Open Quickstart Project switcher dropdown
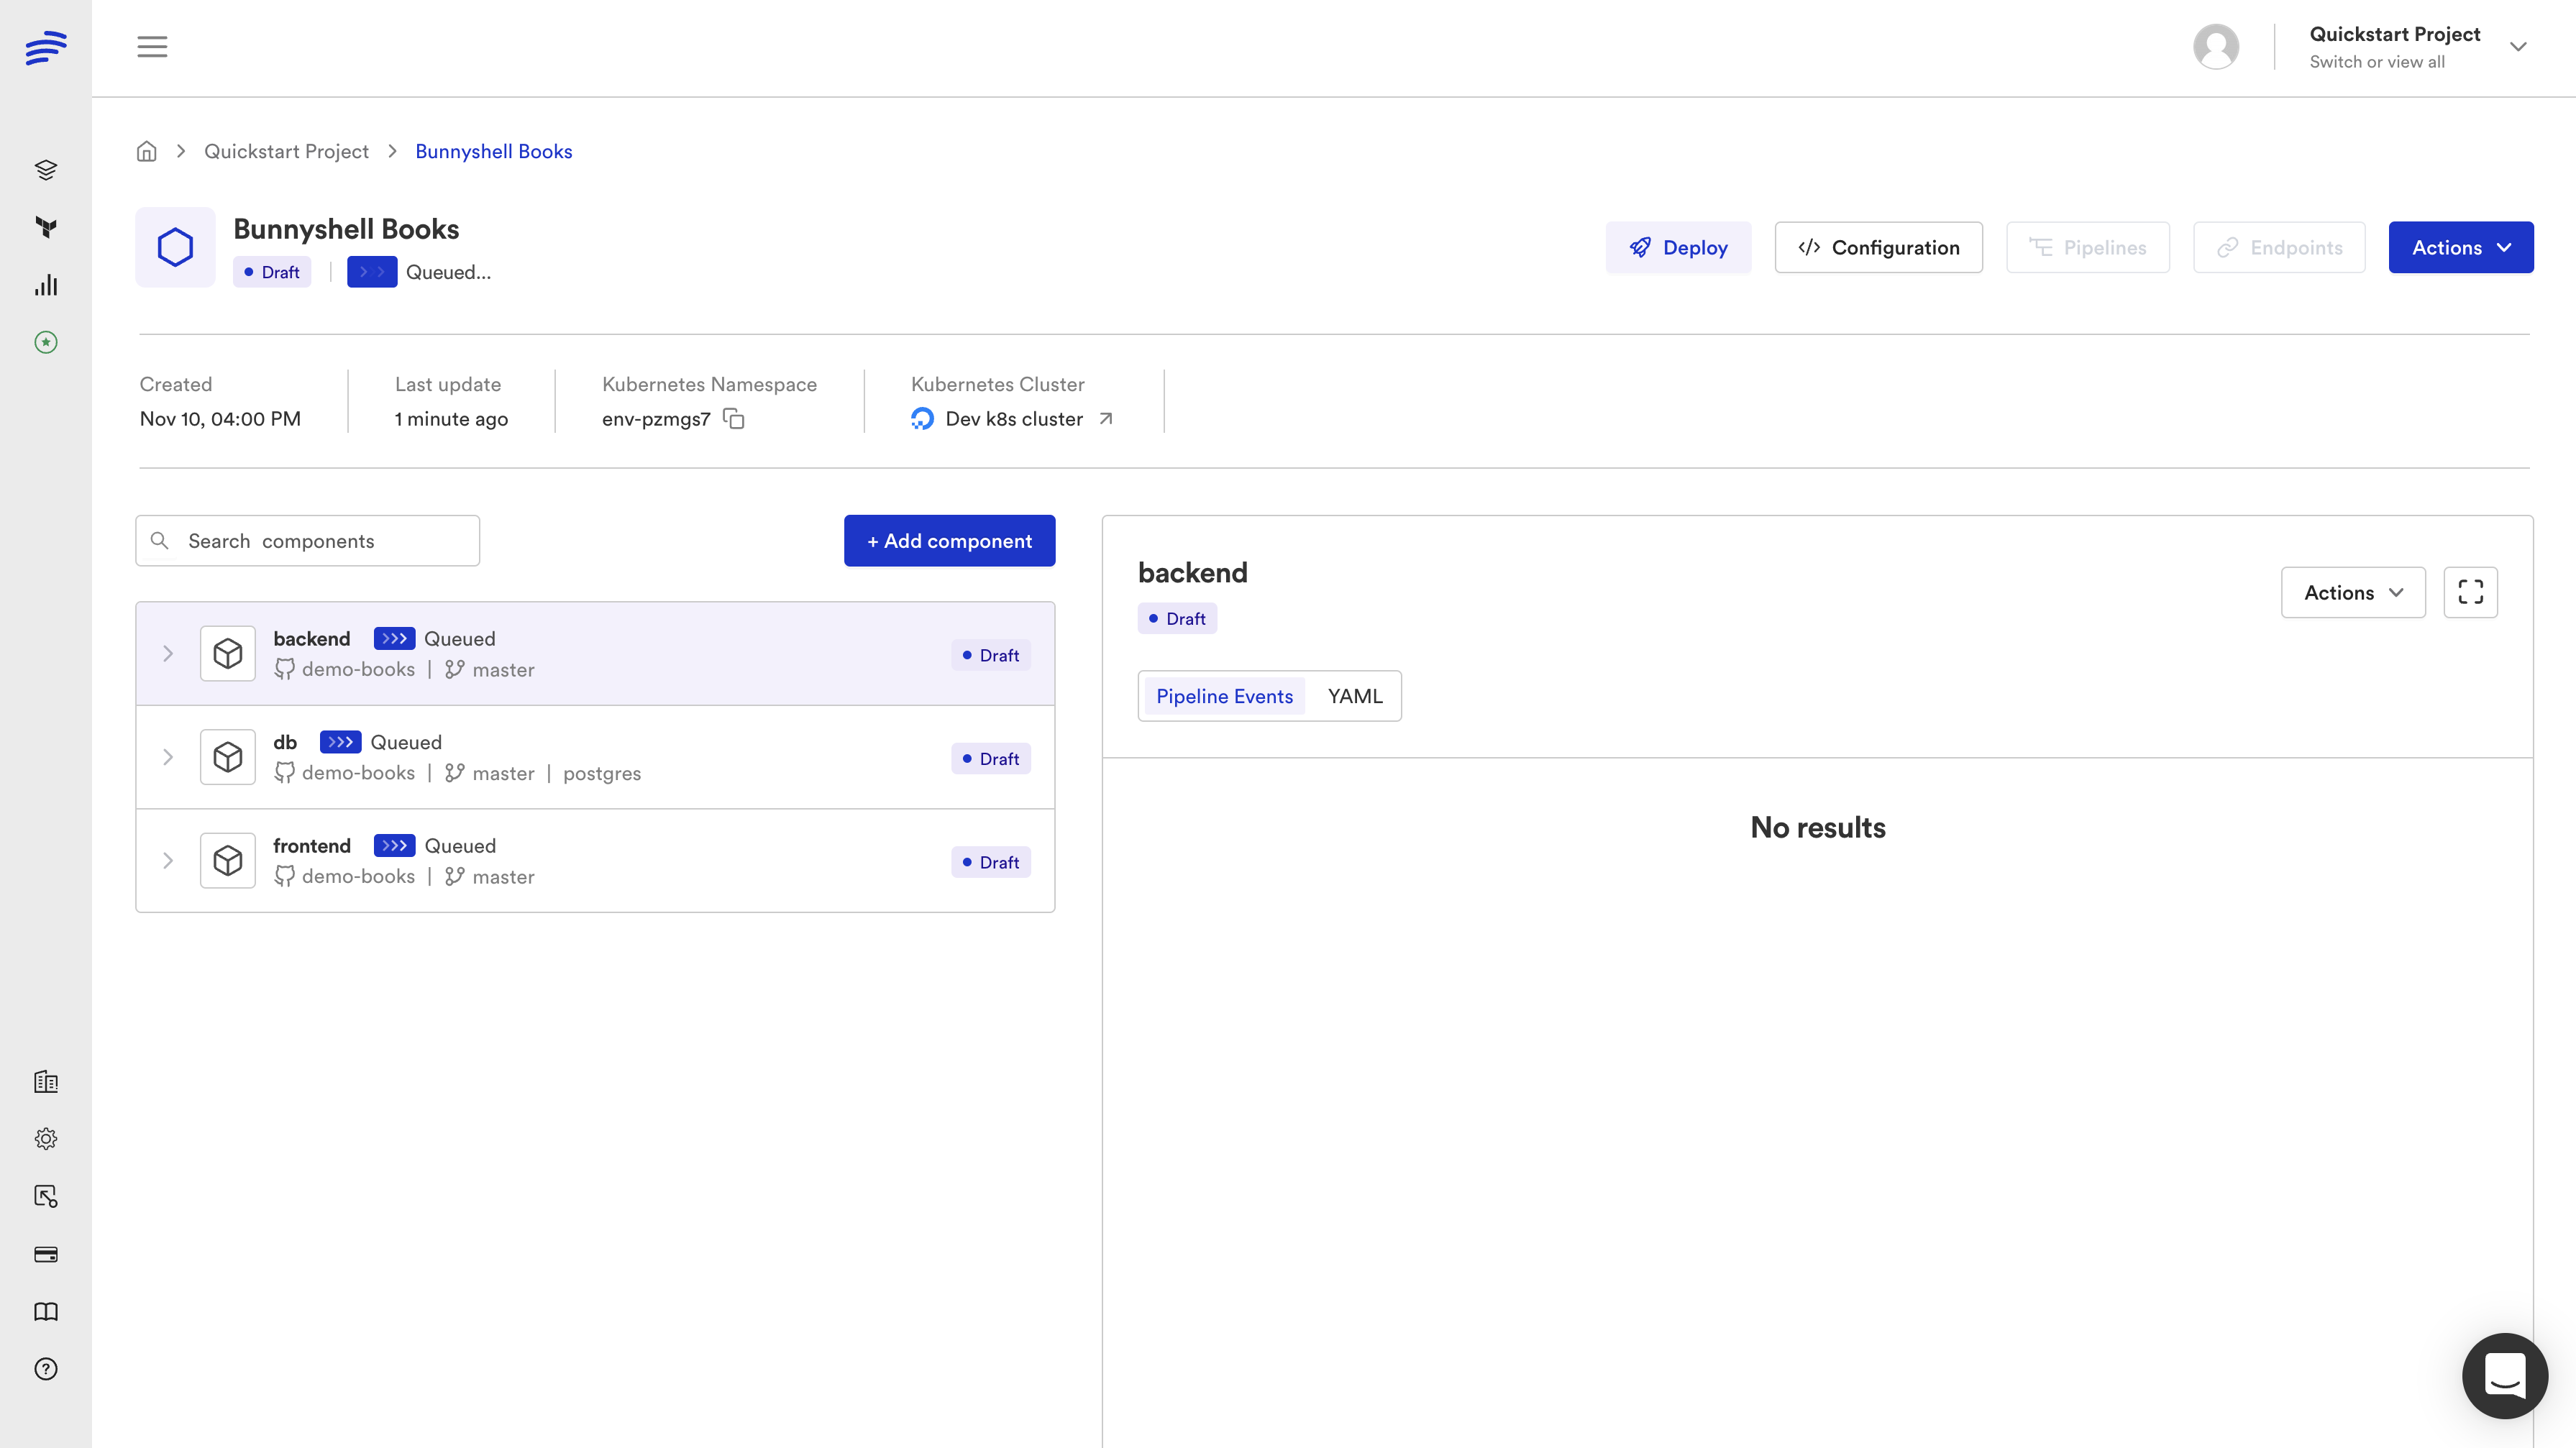This screenshot has width=2576, height=1448. 2517,47
